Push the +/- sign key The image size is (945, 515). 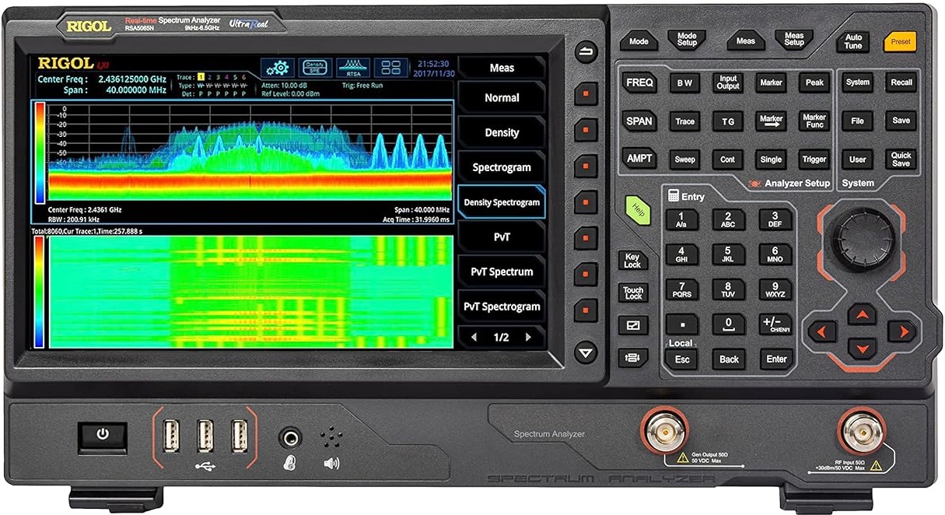(x=775, y=325)
